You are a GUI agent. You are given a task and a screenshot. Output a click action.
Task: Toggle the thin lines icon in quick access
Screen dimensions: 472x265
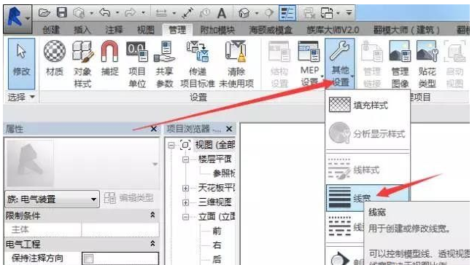(287, 13)
